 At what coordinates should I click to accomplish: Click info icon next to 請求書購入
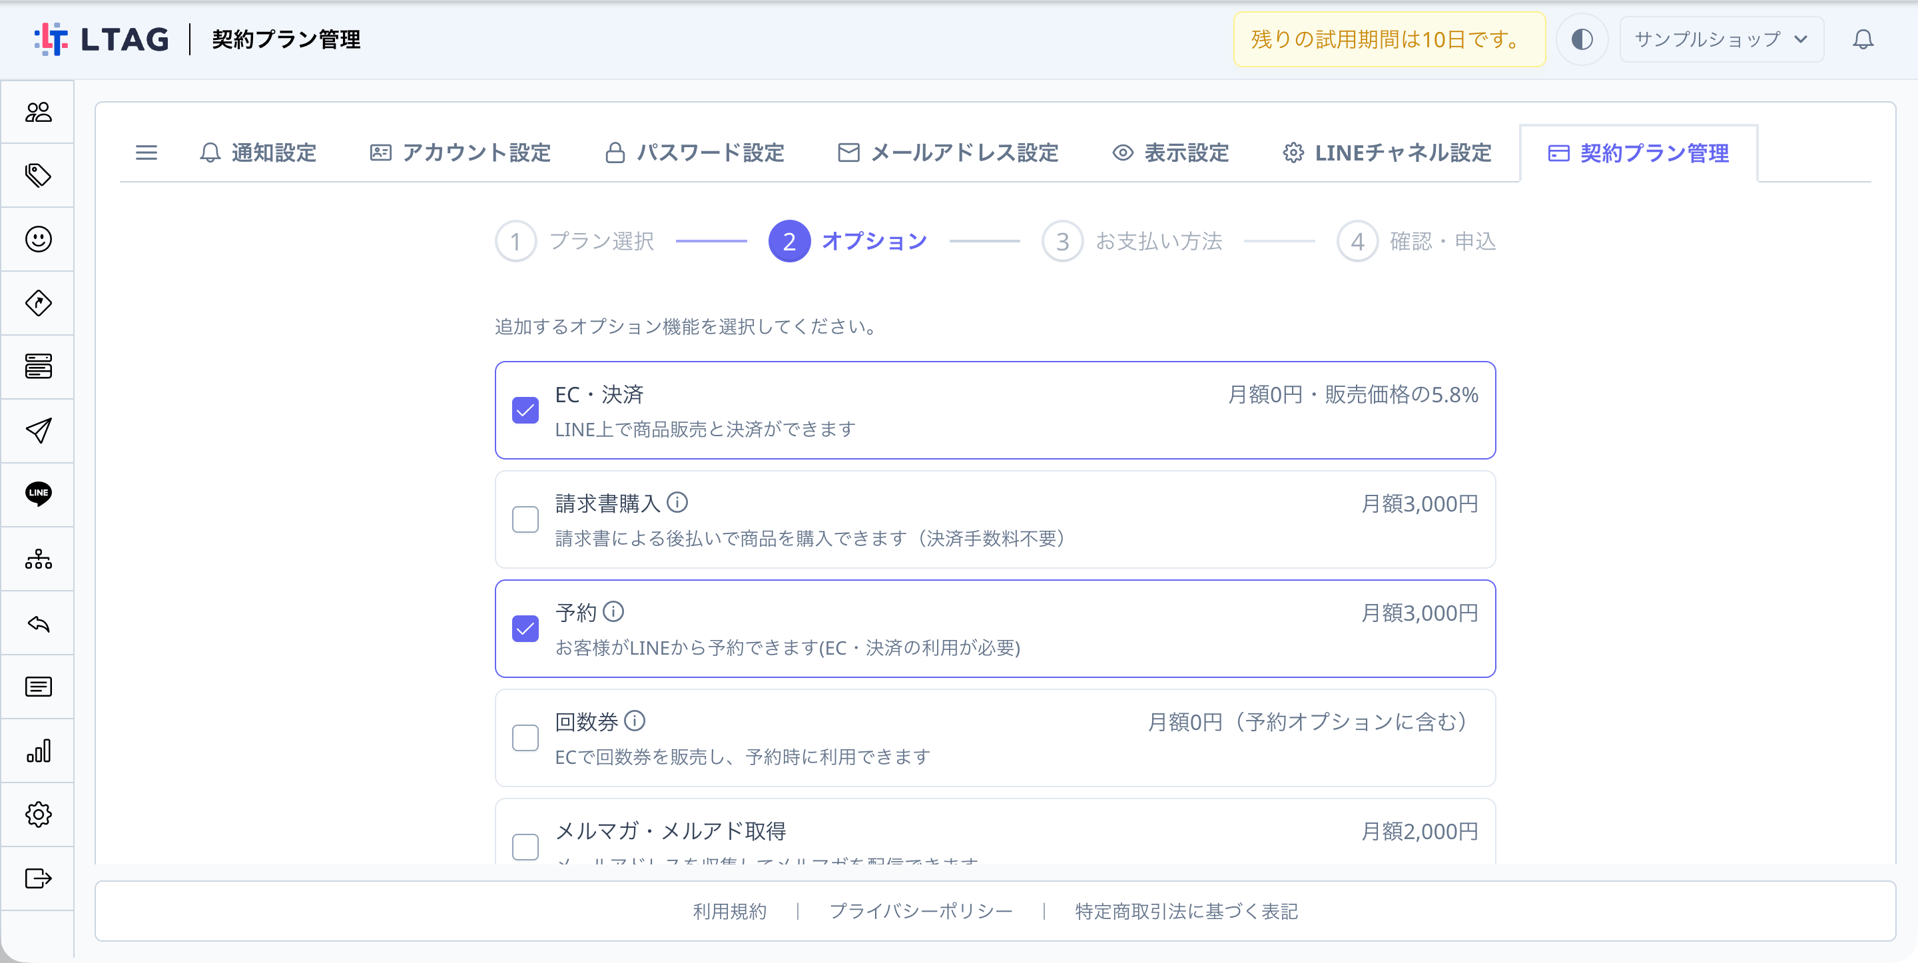[x=677, y=503]
